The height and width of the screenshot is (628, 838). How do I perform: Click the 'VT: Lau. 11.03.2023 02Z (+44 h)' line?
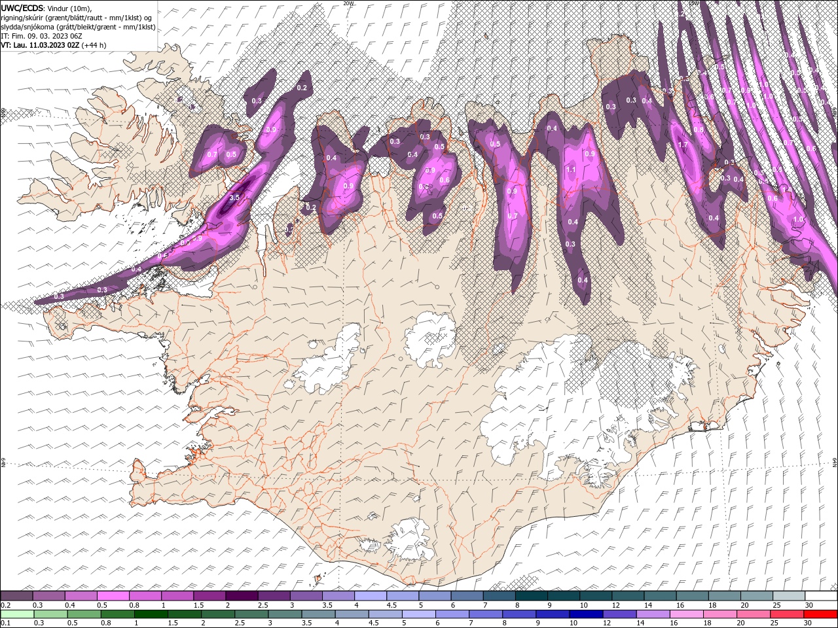point(54,45)
